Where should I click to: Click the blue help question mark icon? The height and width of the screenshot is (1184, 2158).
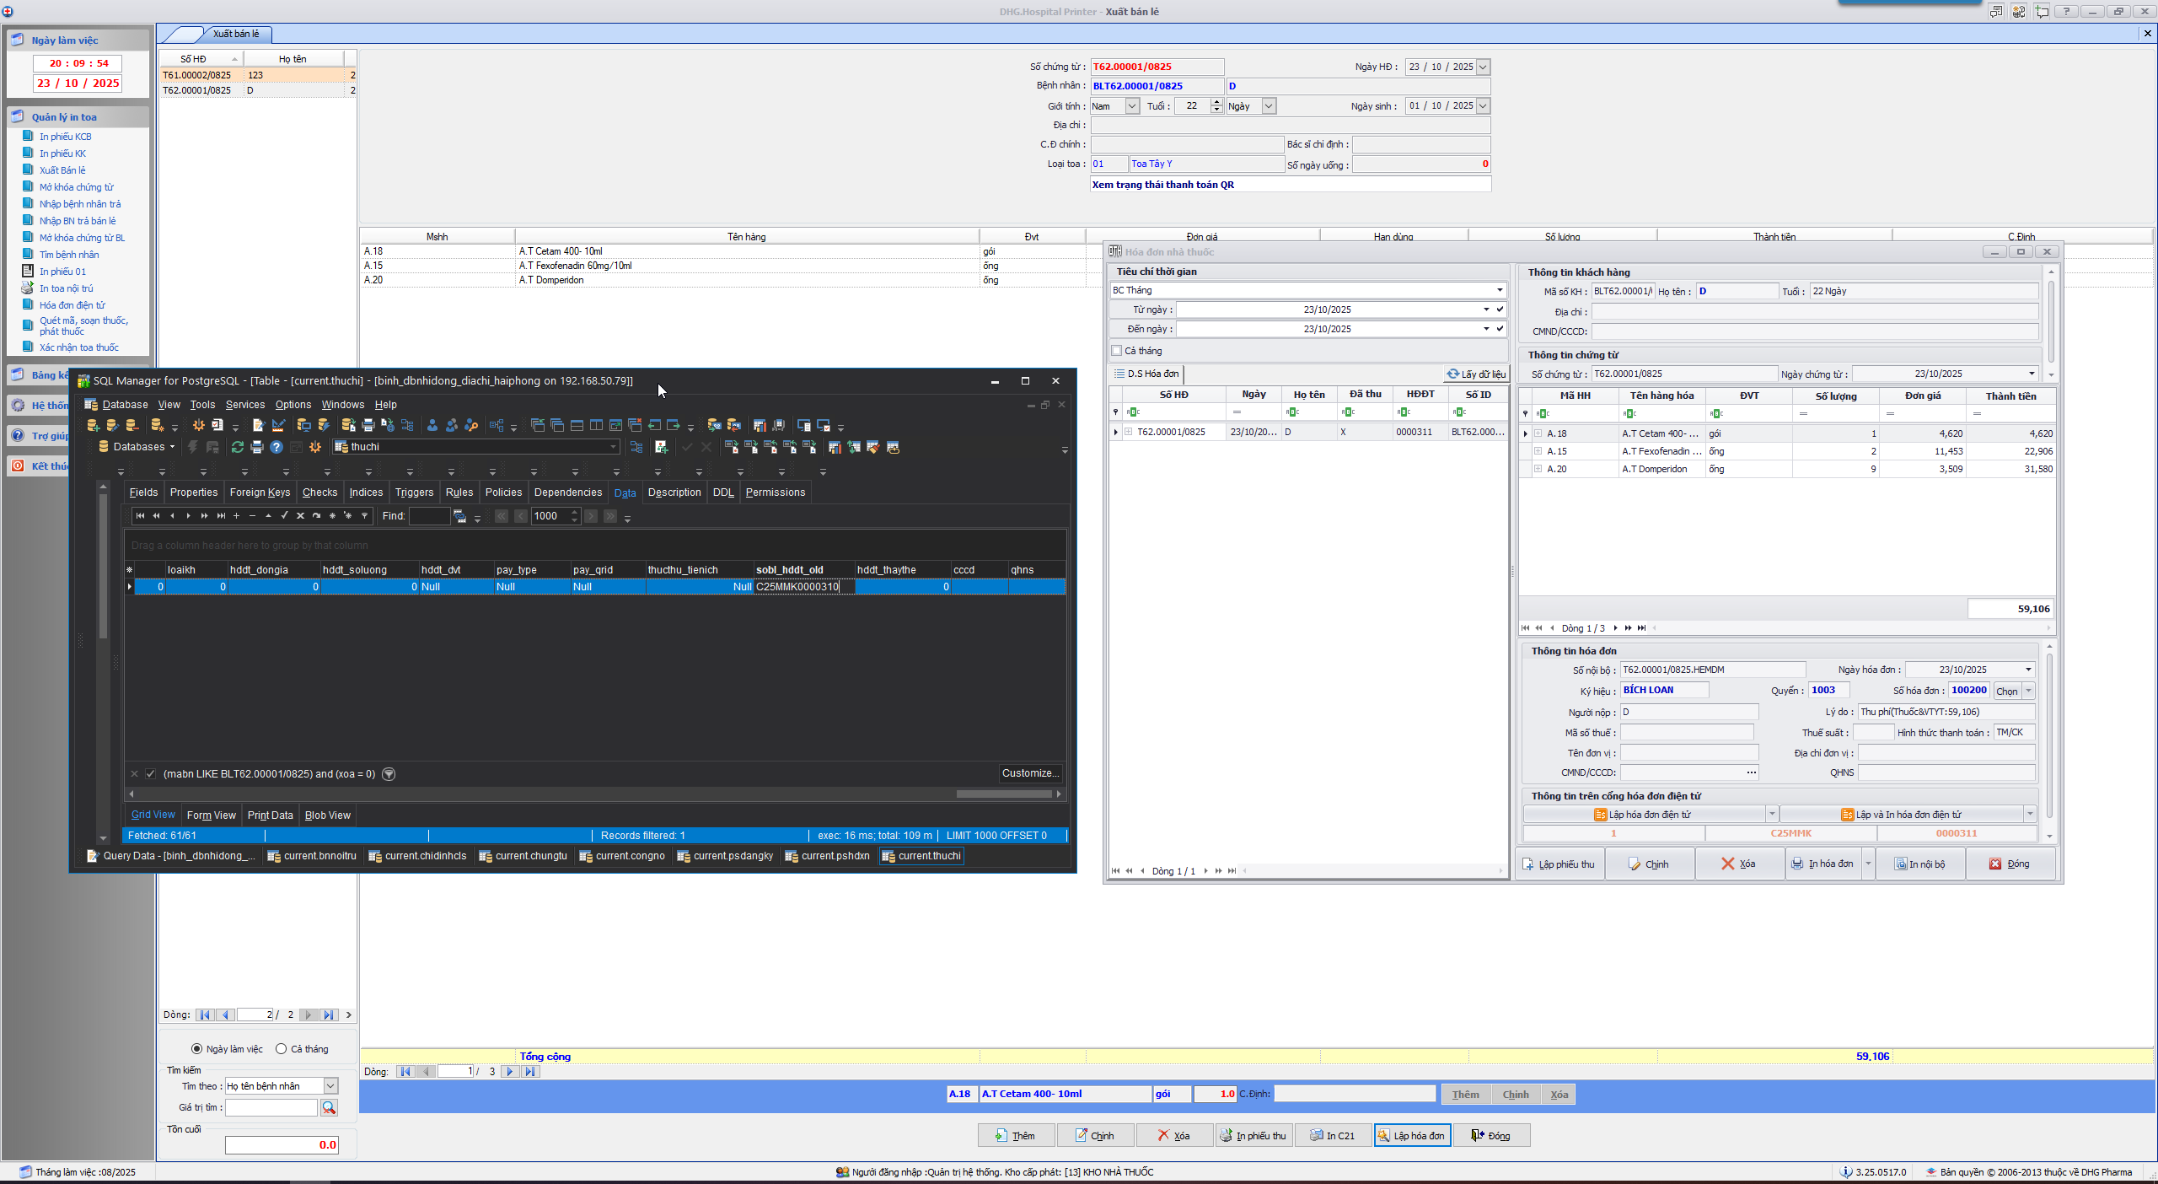pos(276,447)
